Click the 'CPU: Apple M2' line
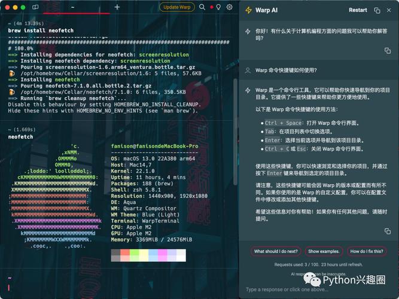The width and height of the screenshot is (399, 299). click(x=131, y=227)
